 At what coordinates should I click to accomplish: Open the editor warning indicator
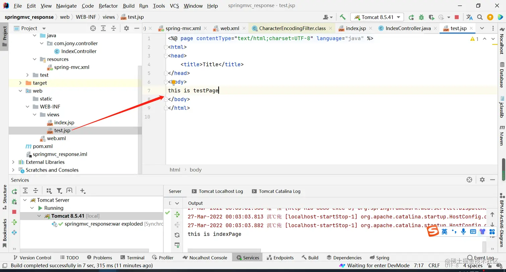click(x=475, y=39)
